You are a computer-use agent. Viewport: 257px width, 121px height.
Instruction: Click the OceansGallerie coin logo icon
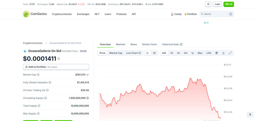tap(25, 51)
